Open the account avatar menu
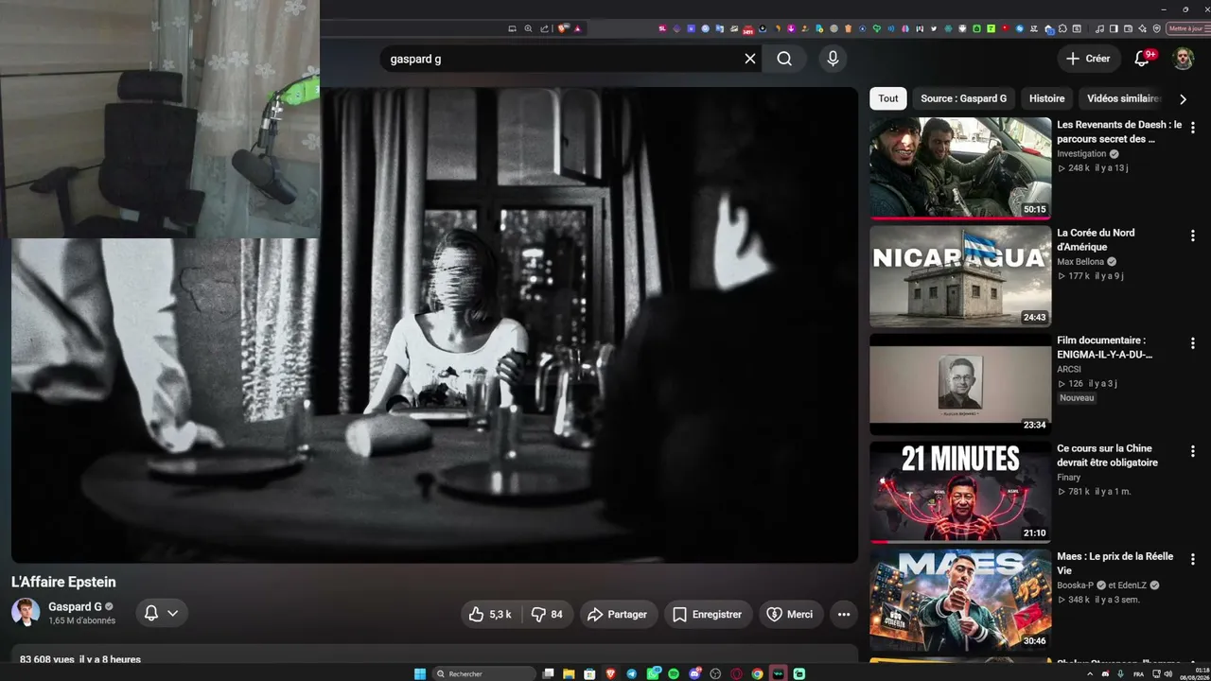Screen dimensions: 1211x681 click(x=1184, y=59)
